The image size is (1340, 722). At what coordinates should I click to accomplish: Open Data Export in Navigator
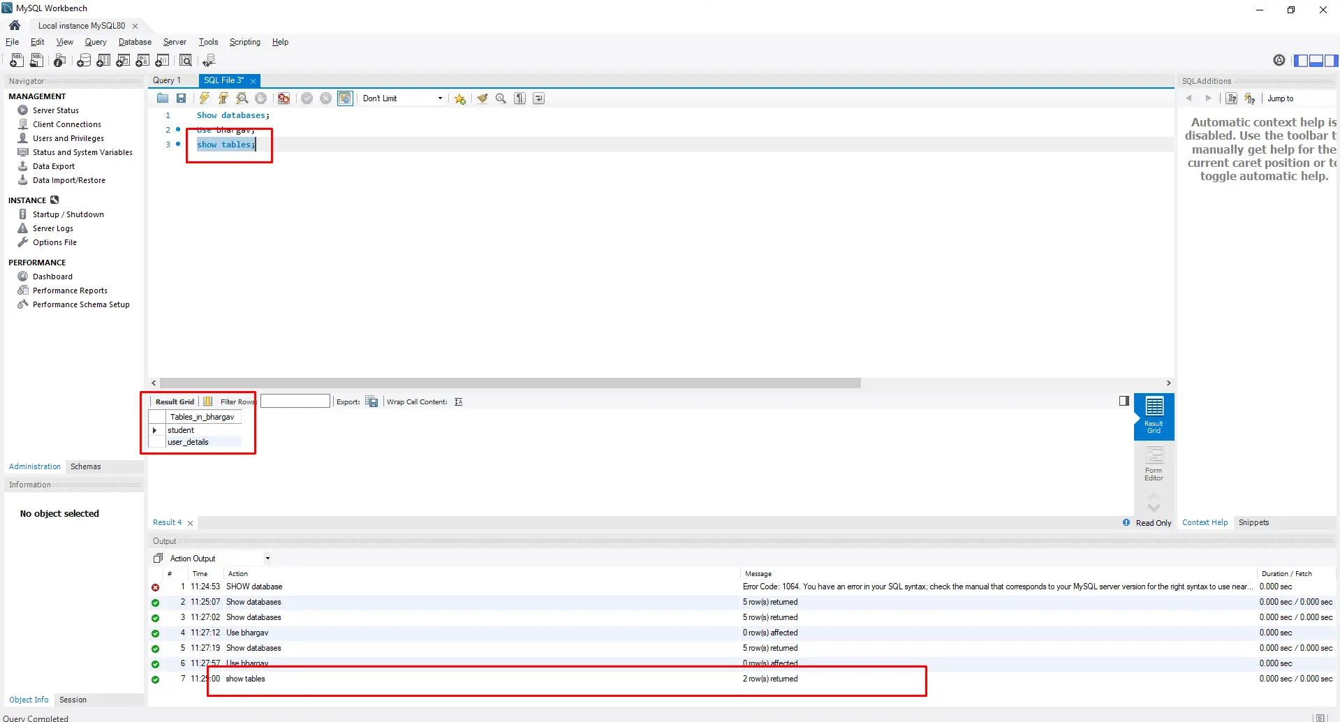click(53, 166)
